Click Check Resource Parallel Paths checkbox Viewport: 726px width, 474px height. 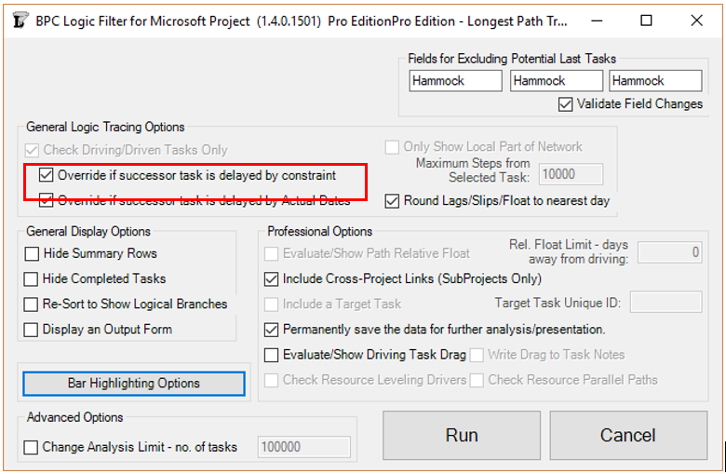477,380
